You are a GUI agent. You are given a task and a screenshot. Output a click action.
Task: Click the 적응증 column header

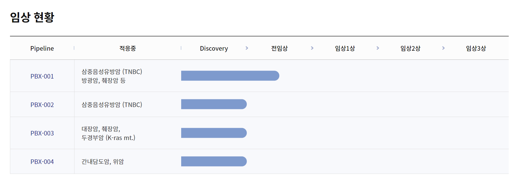(128, 48)
